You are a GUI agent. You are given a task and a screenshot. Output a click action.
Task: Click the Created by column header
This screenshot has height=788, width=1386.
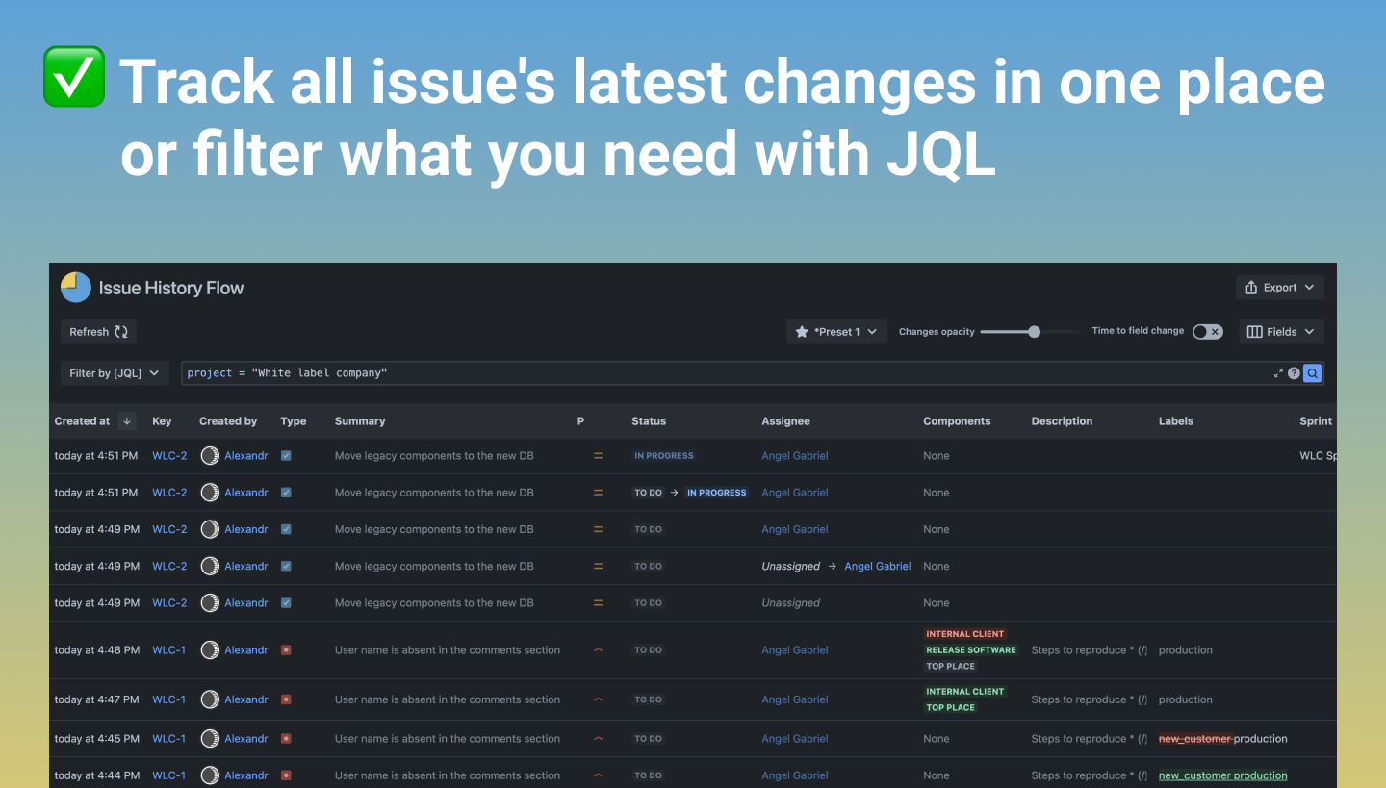228,421
